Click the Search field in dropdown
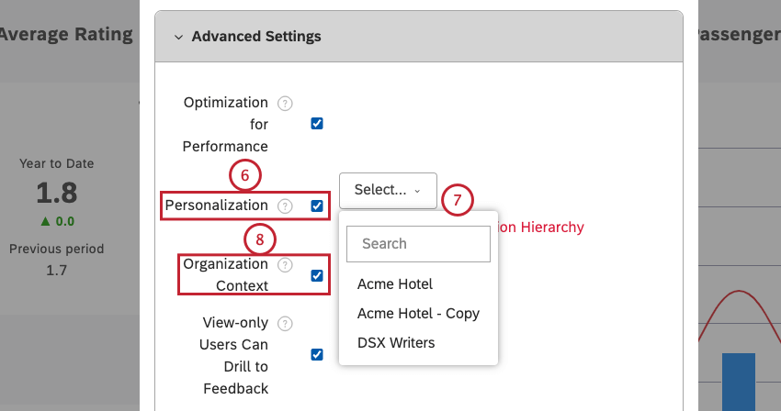 tap(418, 244)
